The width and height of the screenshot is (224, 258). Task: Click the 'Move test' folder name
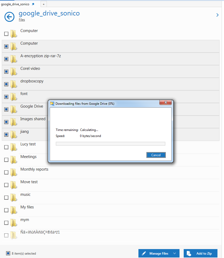tap(29, 182)
